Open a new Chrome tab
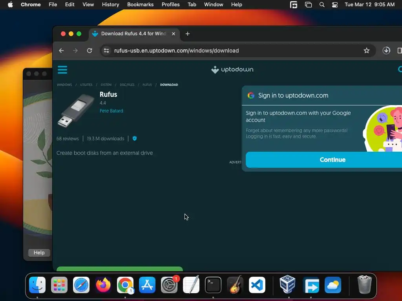 tap(187, 34)
